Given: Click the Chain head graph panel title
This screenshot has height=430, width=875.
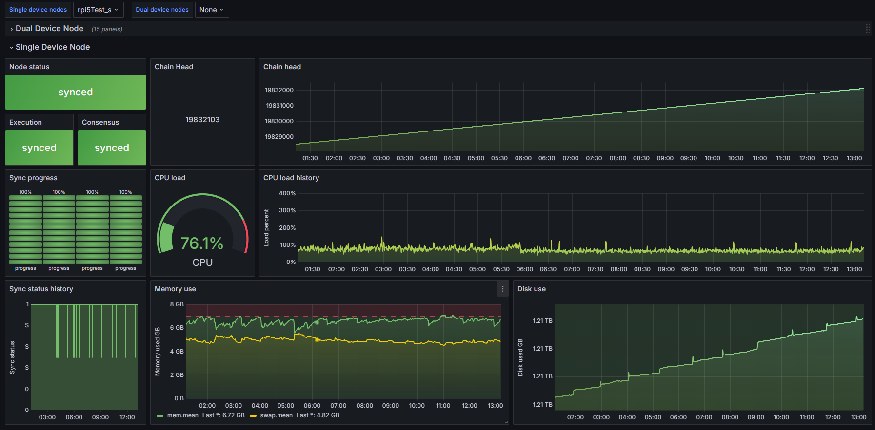Looking at the screenshot, I should coord(282,67).
